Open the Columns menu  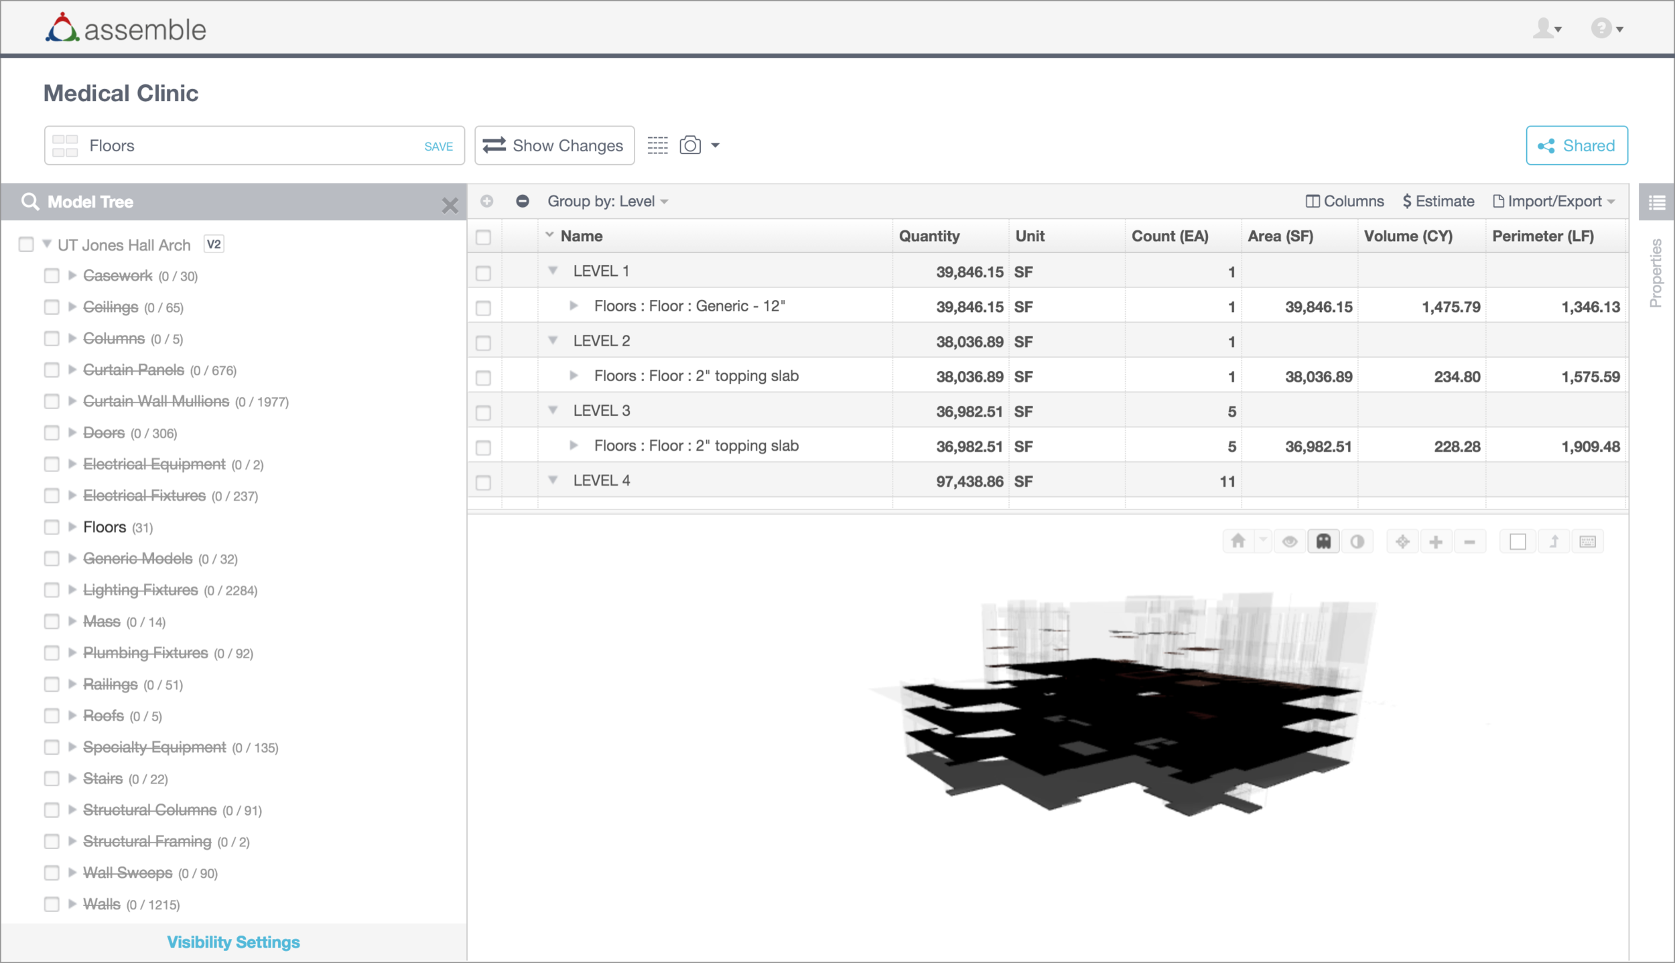[x=1345, y=201]
